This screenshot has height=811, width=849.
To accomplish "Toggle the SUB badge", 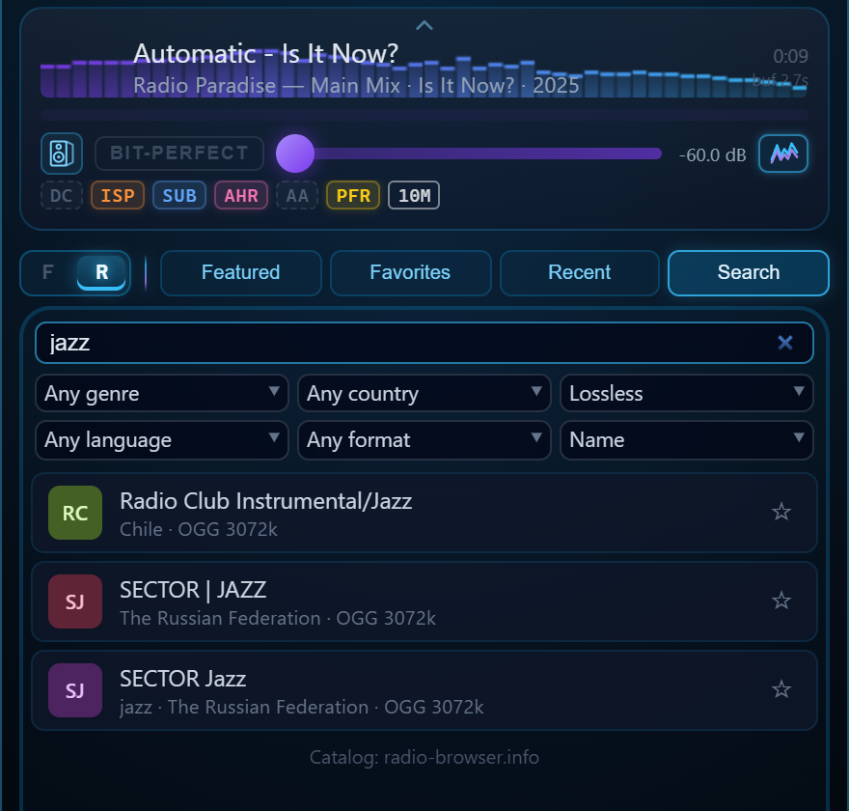I will coord(179,195).
